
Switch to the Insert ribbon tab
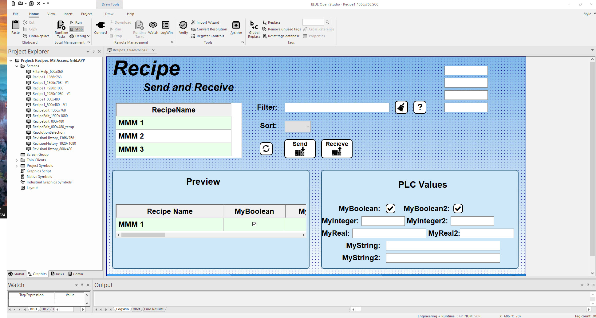[68, 14]
